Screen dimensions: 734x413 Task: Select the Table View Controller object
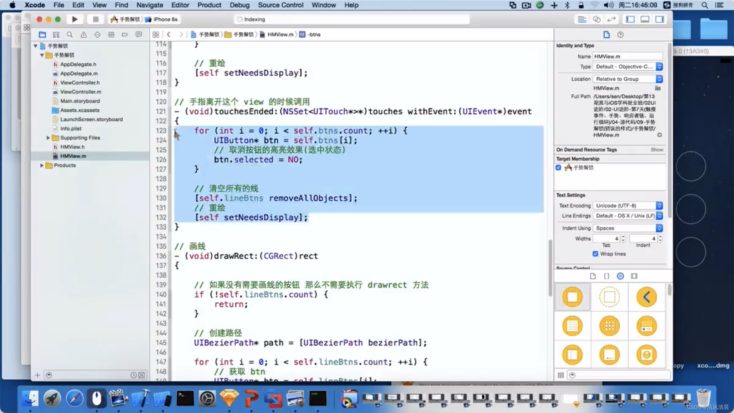tap(572, 326)
